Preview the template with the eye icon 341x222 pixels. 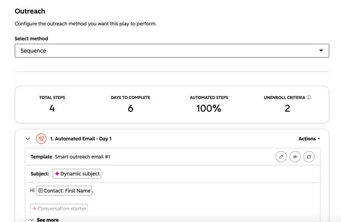pyautogui.click(x=295, y=156)
